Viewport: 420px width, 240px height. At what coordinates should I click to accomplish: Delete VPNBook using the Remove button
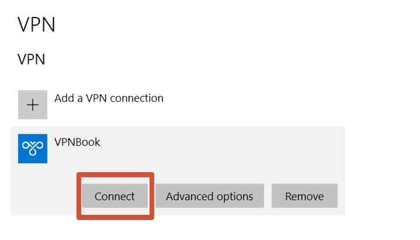(304, 196)
